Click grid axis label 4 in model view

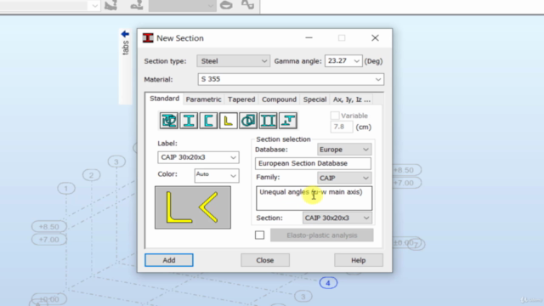click(x=328, y=283)
